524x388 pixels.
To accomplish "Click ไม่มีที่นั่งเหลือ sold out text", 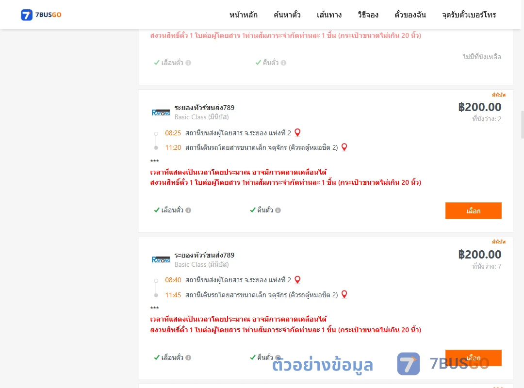I will click(x=482, y=57).
